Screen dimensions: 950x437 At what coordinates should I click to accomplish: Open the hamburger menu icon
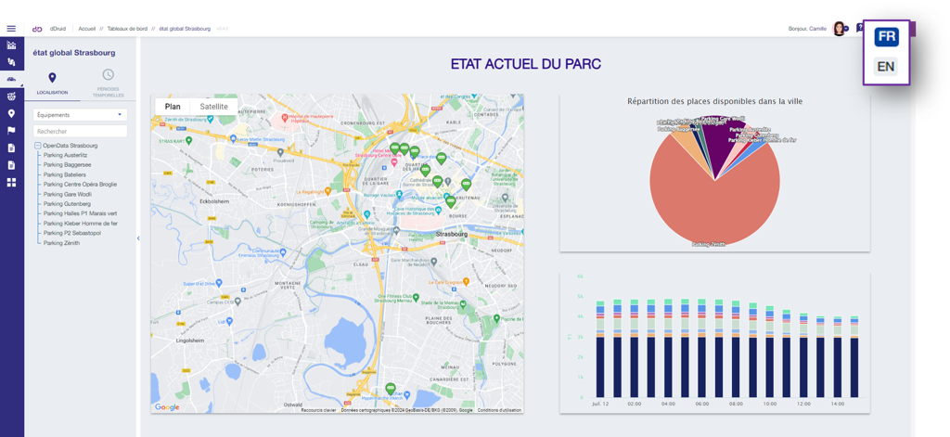(x=11, y=29)
